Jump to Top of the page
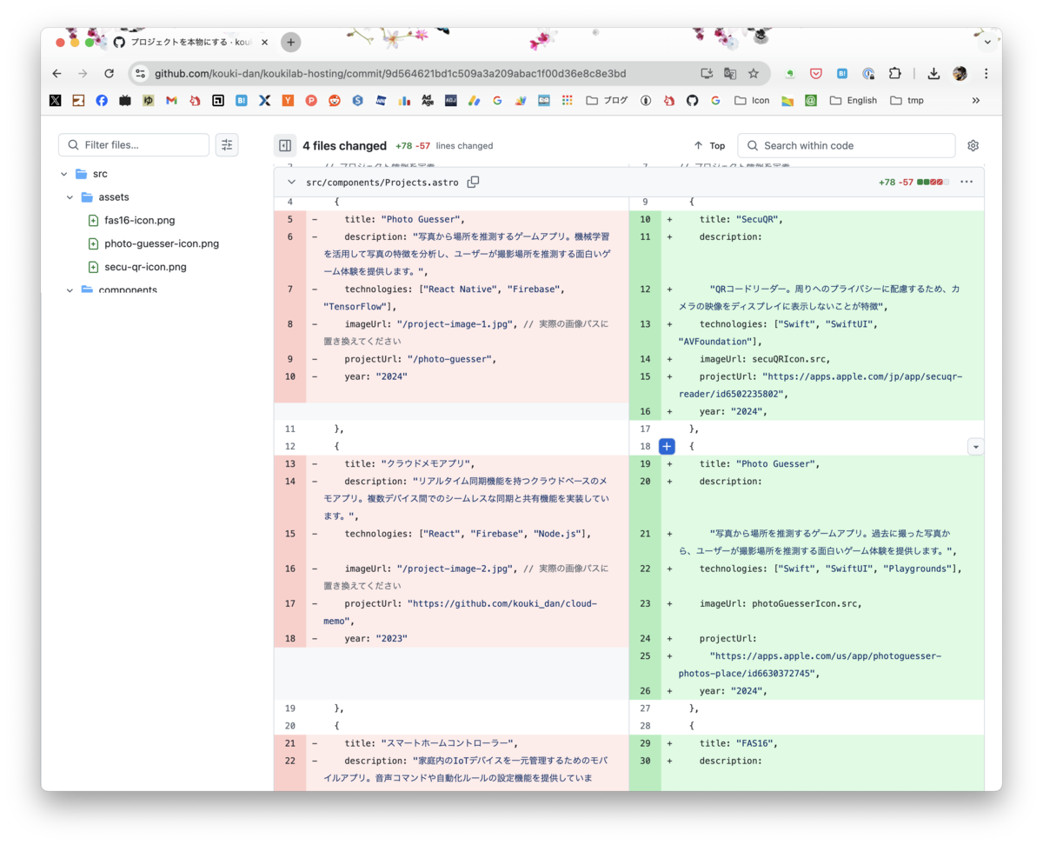This screenshot has width=1043, height=845. [709, 145]
